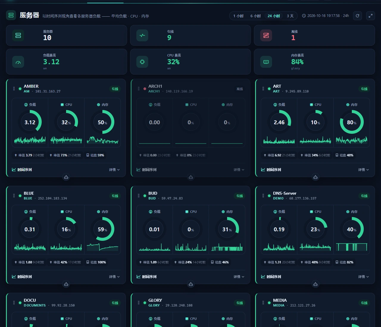
Task: Open 时间序列 for the DNS-Server
Action: [271, 277]
